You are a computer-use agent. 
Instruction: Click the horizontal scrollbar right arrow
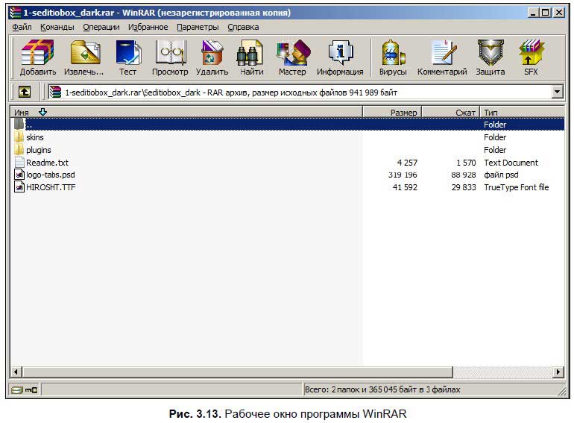click(x=558, y=372)
